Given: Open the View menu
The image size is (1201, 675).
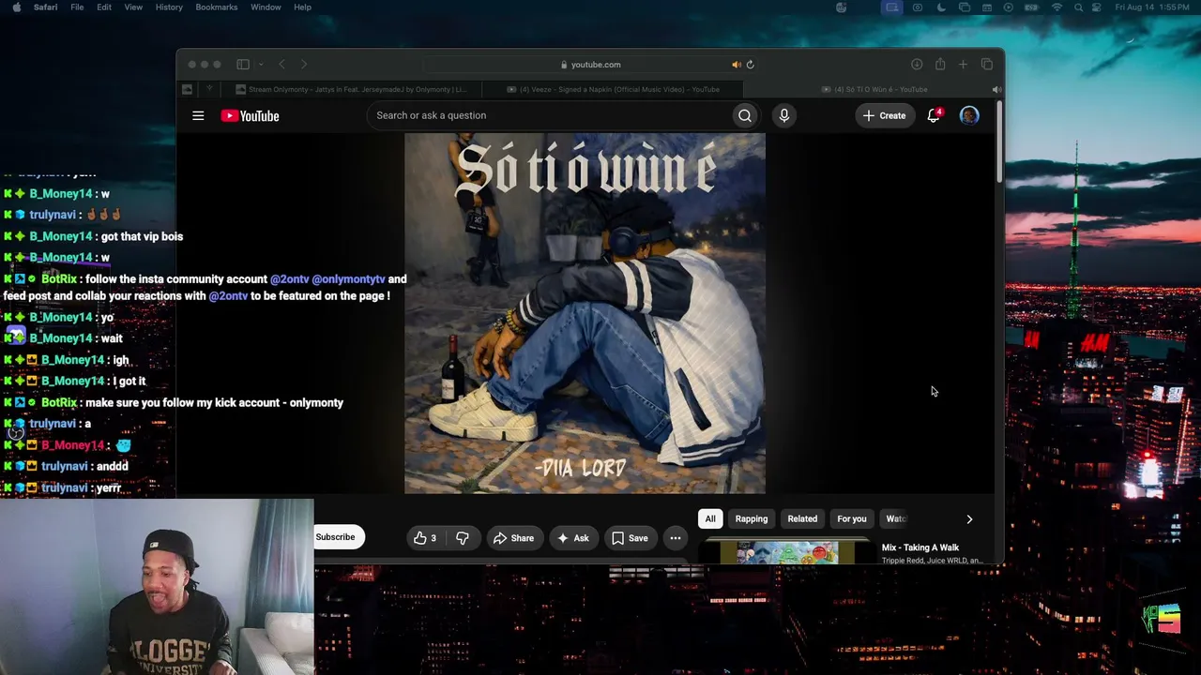Looking at the screenshot, I should tap(133, 7).
